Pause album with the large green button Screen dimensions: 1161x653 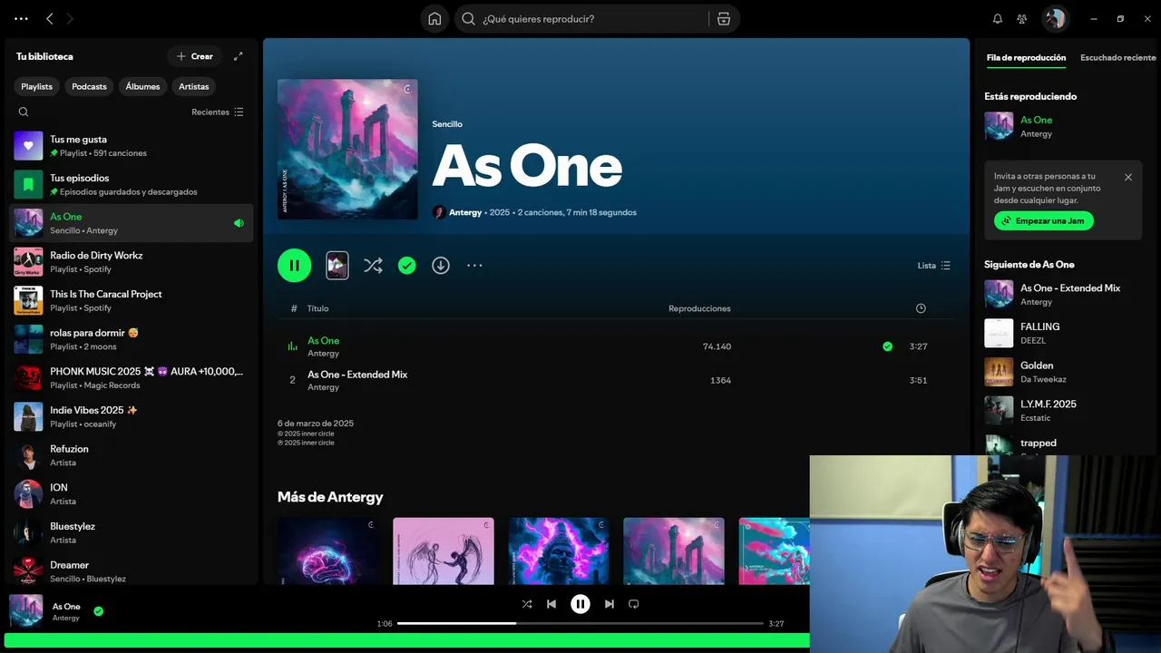(x=294, y=266)
